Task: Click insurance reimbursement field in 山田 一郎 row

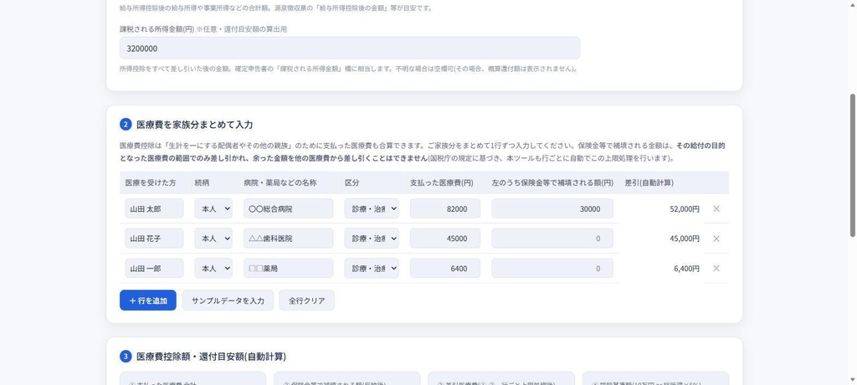Action: pos(552,269)
